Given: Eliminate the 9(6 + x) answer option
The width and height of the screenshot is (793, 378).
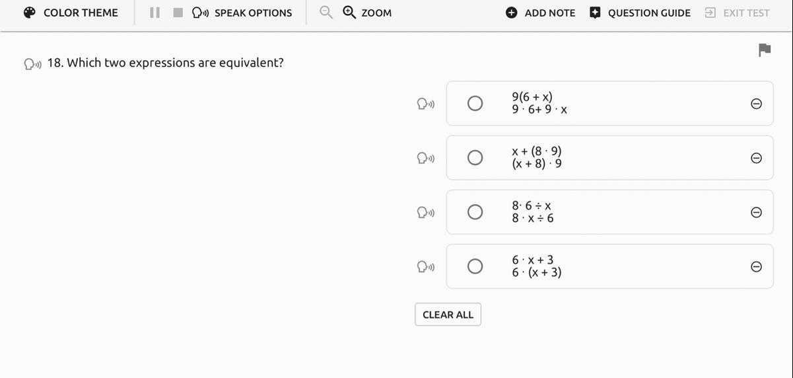Looking at the screenshot, I should 757,104.
